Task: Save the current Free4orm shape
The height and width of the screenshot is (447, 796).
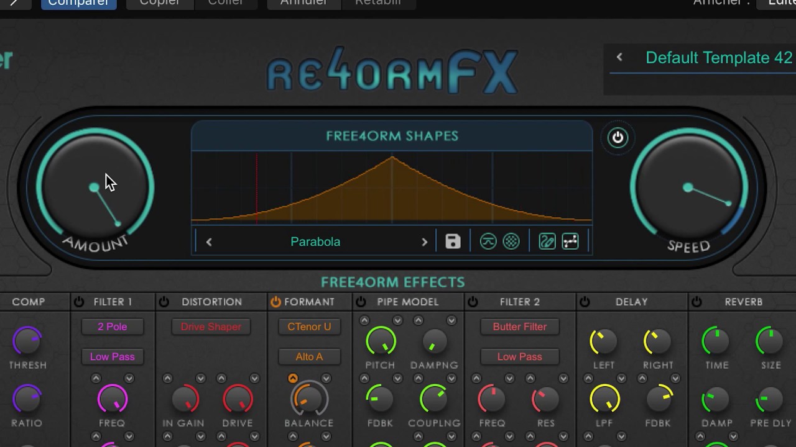Action: [x=453, y=242]
